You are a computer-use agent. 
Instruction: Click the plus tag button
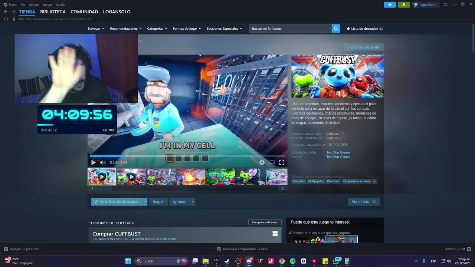(374, 181)
